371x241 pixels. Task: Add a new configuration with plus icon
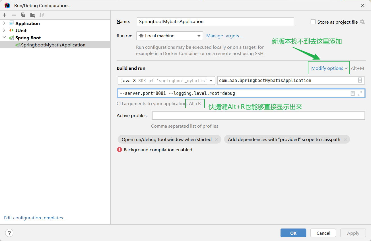(5, 15)
